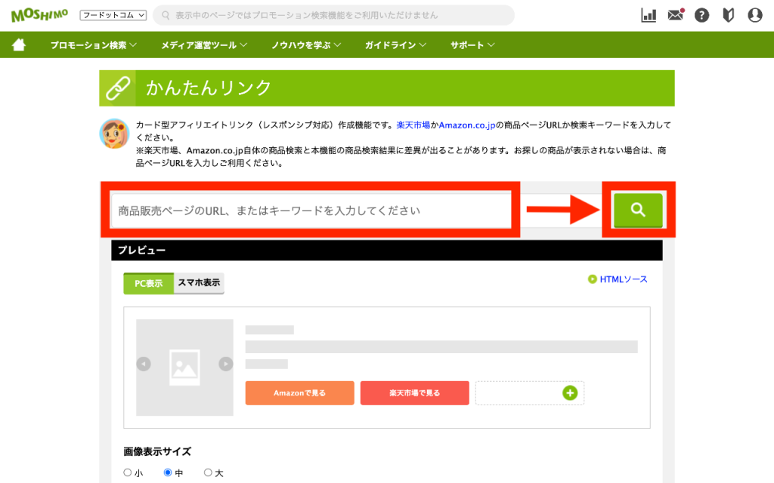This screenshot has width=774, height=483.
Task: Click the home icon in green navbar
Action: click(x=19, y=45)
